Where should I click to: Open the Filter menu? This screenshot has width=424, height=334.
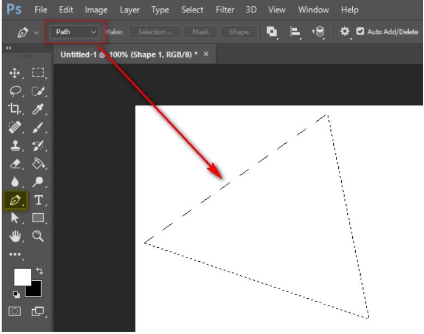click(225, 10)
